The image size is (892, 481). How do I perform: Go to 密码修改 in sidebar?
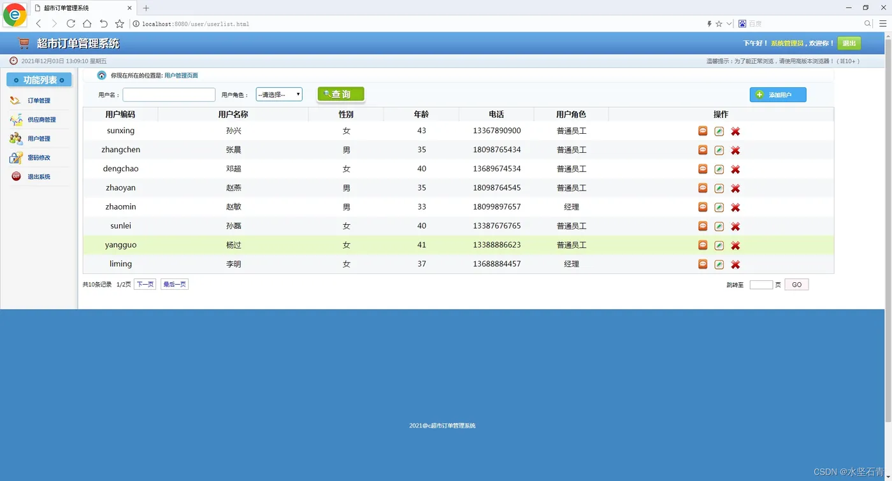pyautogui.click(x=39, y=157)
